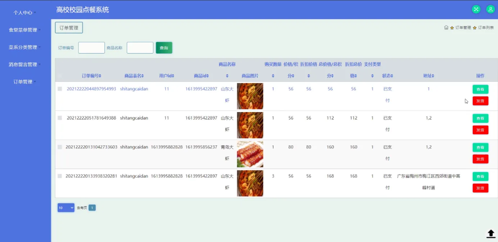Open the 青岛大虾 product thumbnail image
Image resolution: width=498 pixels, height=242 pixels.
[x=250, y=154]
